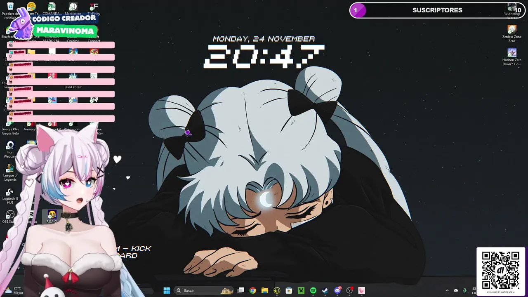The height and width of the screenshot is (297, 528).
Task: Open Discord from the taskbar
Action: click(x=337, y=290)
